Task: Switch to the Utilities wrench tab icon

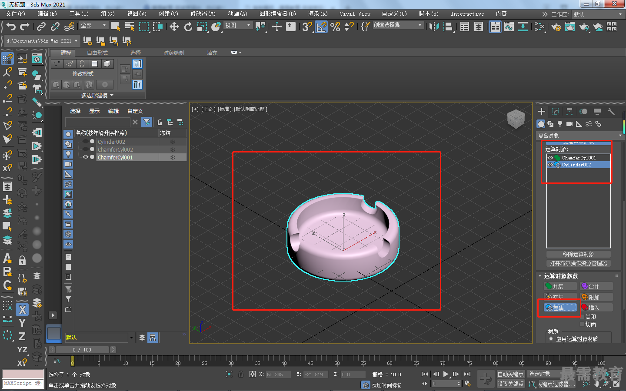Action: coord(611,112)
